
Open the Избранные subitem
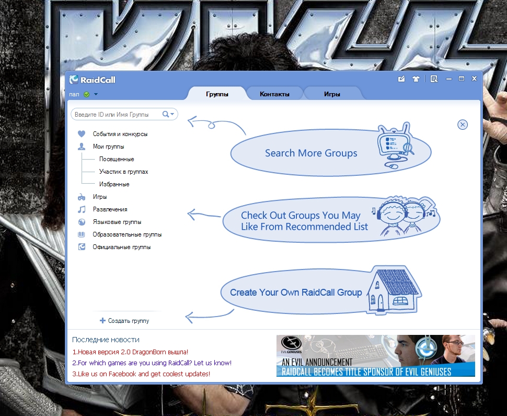point(114,184)
